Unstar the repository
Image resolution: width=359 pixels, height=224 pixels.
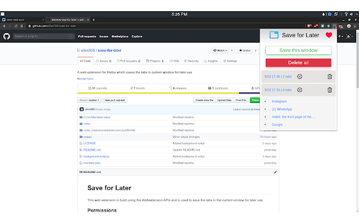pos(246,50)
